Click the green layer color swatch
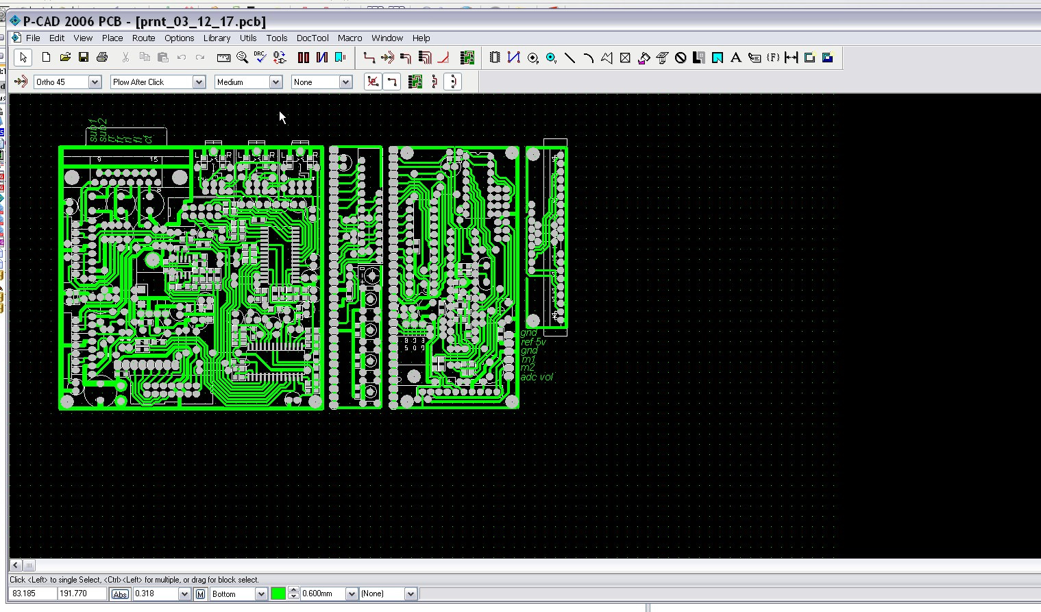The width and height of the screenshot is (1041, 612). pos(278,594)
